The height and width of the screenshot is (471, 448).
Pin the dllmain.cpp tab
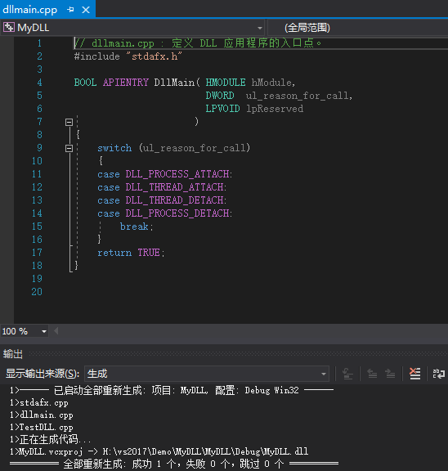pyautogui.click(x=70, y=10)
